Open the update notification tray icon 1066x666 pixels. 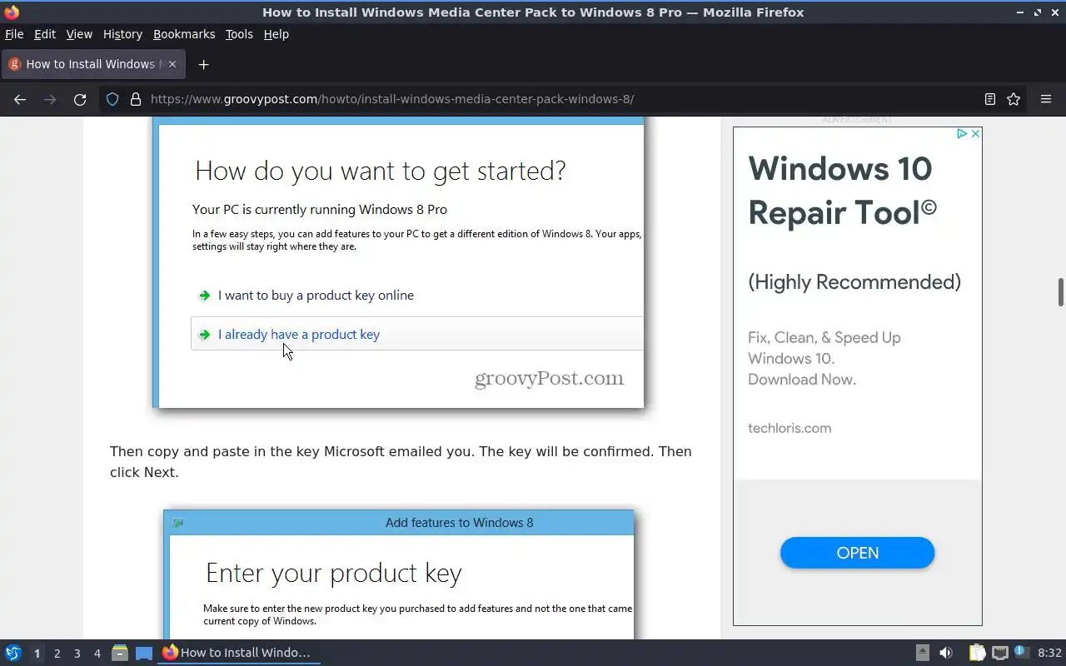pyautogui.click(x=1022, y=653)
